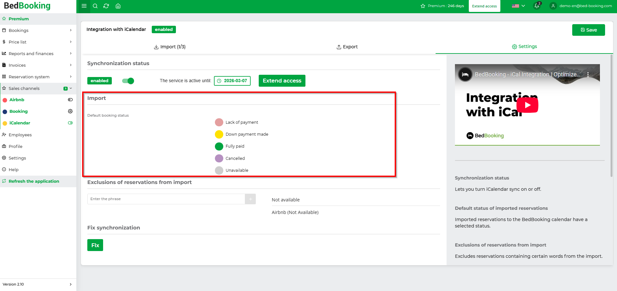This screenshot has height=291, width=617.
Task: Select Lack of payment status
Action: coord(219,122)
